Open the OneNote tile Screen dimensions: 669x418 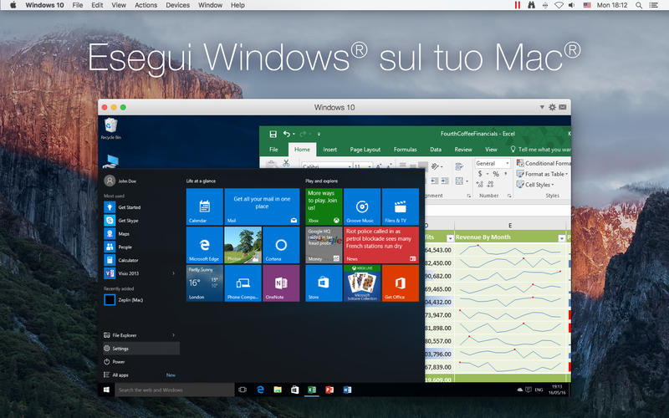click(x=281, y=283)
